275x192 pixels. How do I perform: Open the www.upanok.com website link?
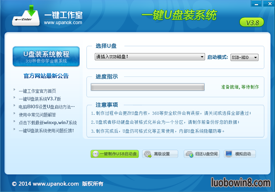[63, 23]
